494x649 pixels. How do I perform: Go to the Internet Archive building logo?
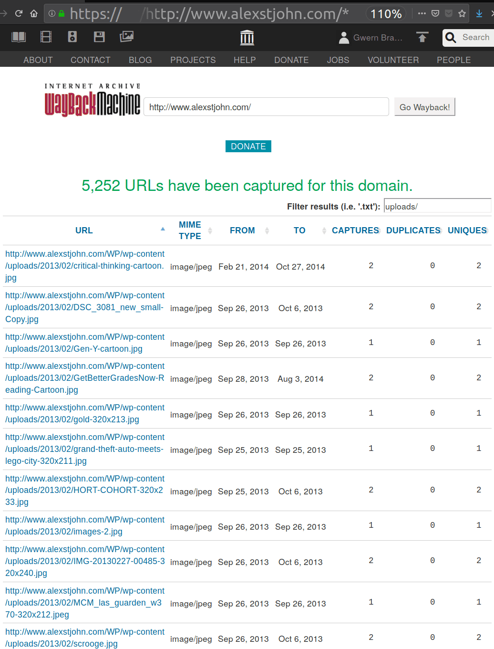[x=247, y=37]
